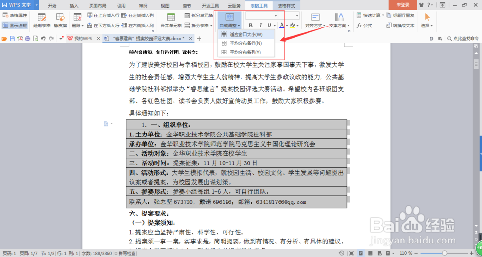Image resolution: width=482 pixels, height=257 pixels.
Task: Switch to the 表格样式 tab
Action: (286, 5)
